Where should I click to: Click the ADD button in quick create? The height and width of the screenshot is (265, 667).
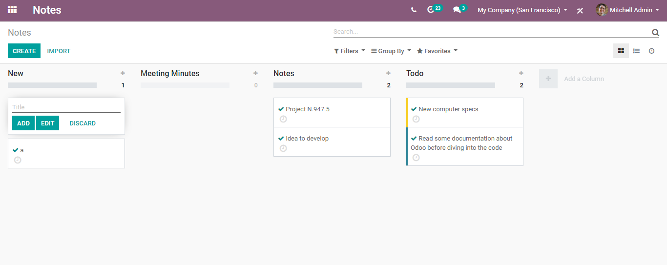click(x=23, y=123)
